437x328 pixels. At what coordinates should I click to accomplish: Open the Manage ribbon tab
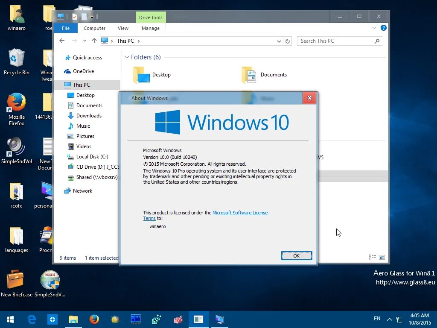(x=151, y=28)
